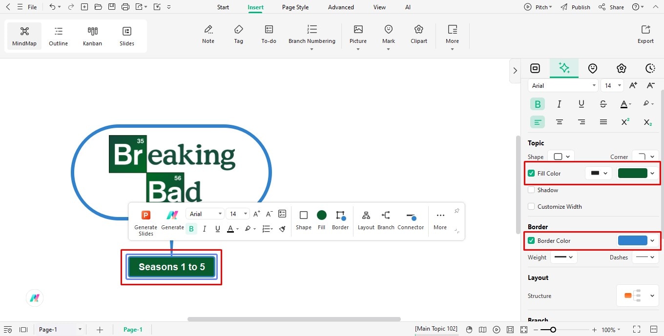This screenshot has width=664, height=336.
Task: Open zoom level 100% dropdown
Action: (611, 330)
